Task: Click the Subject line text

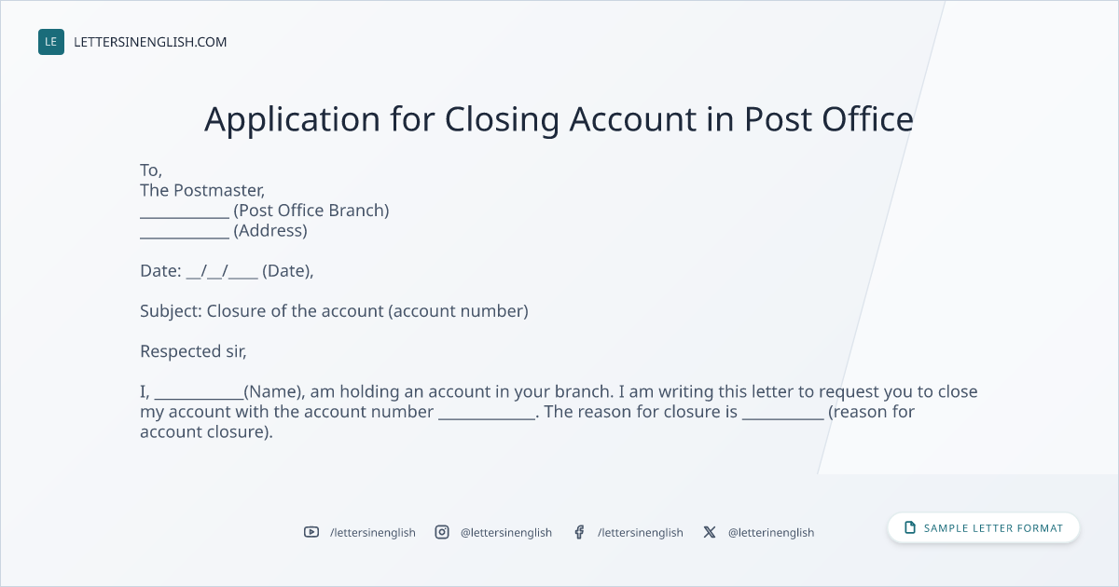Action: tap(334, 311)
